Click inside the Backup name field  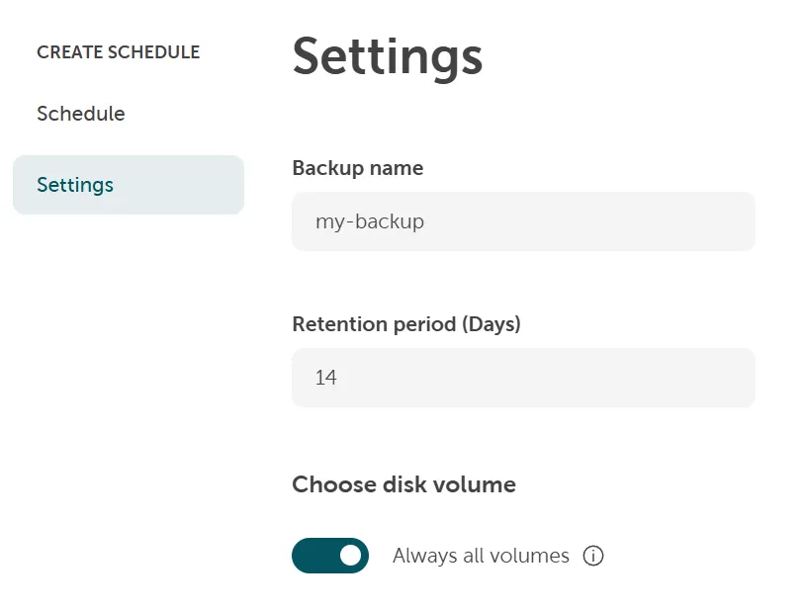pyautogui.click(x=522, y=221)
